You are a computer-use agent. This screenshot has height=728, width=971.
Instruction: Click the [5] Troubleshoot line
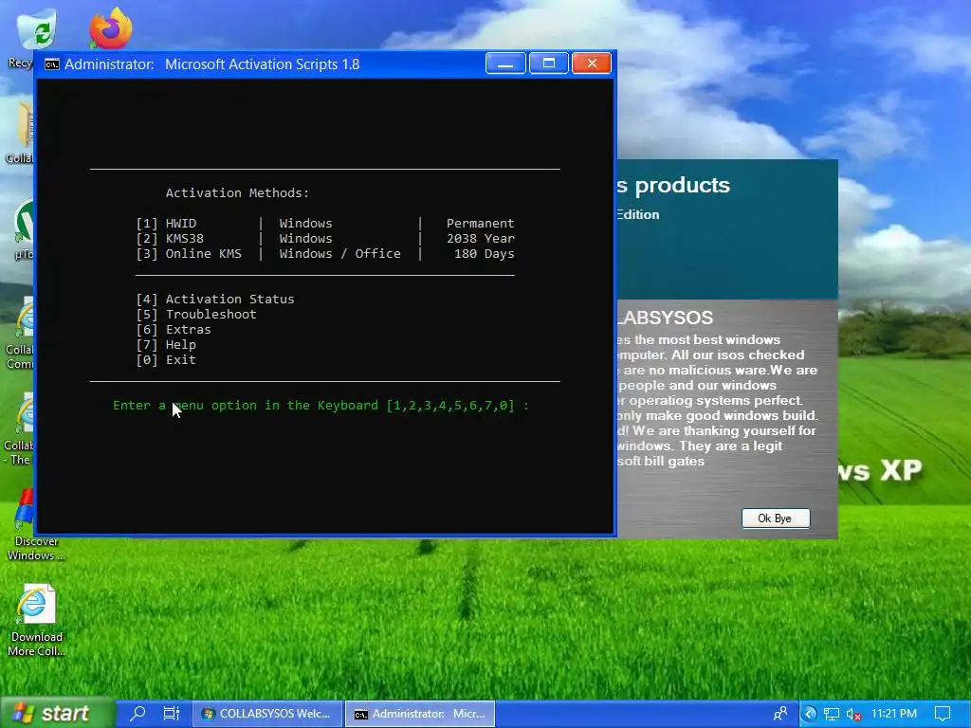coord(195,315)
